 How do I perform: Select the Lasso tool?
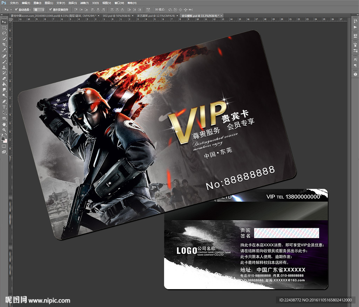4,33
